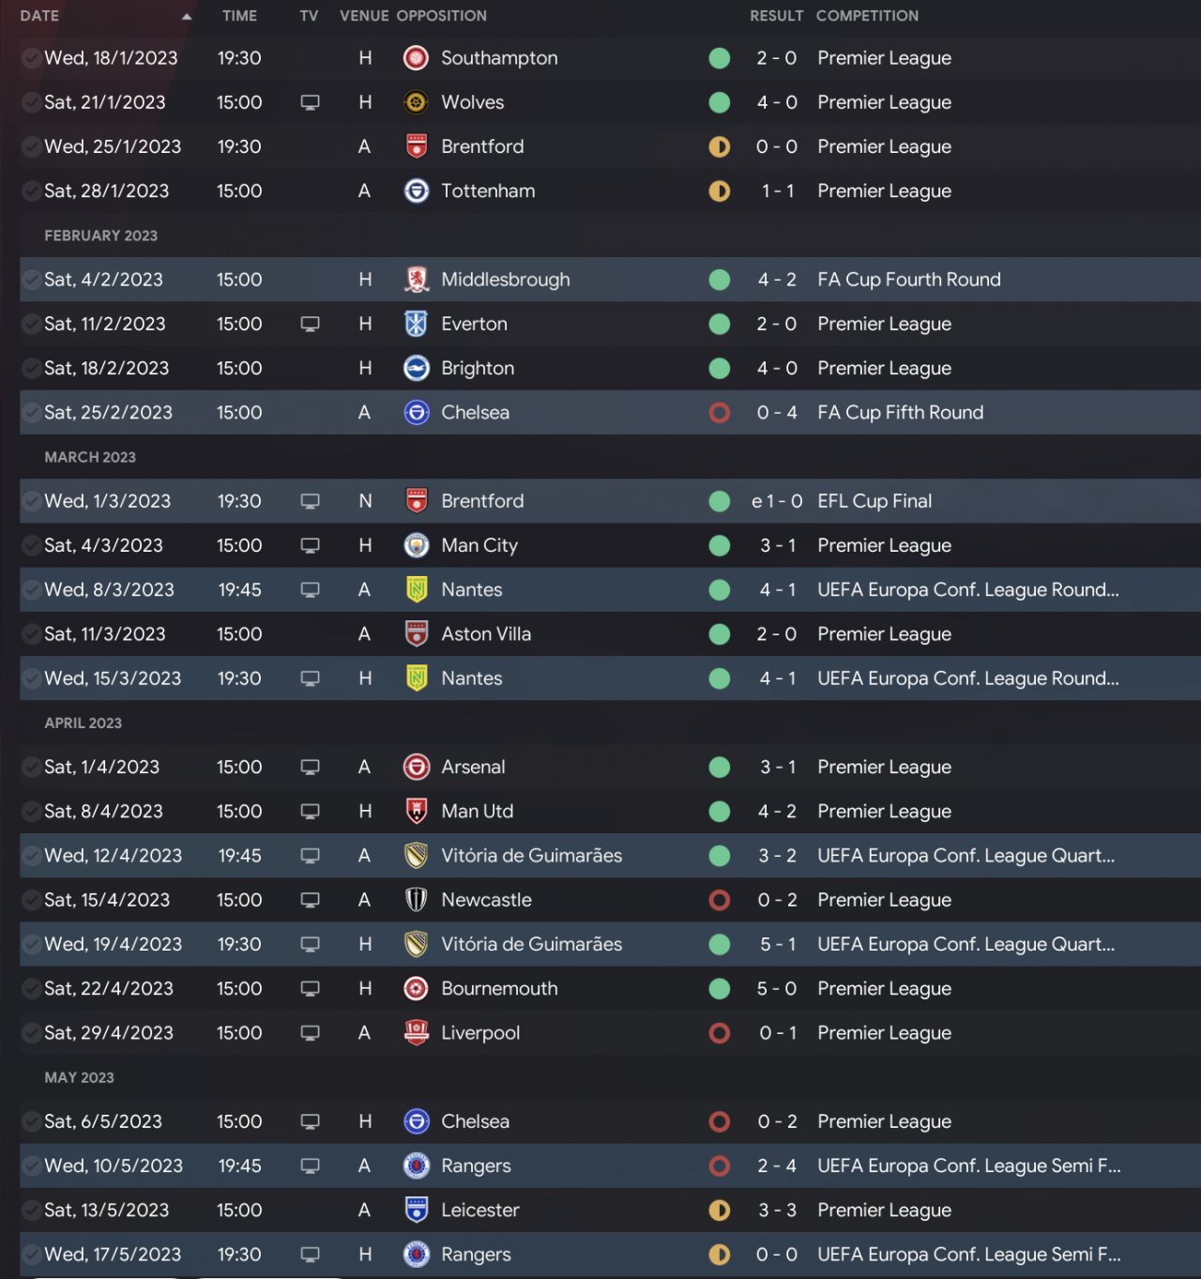
Task: Sort fixtures using the DATE column arrow
Action: click(x=187, y=16)
